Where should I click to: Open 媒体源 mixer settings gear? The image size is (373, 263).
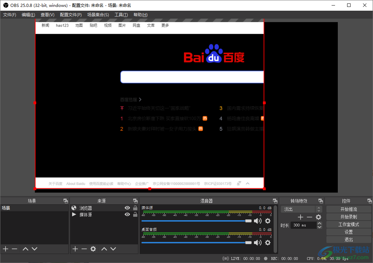pos(268,221)
